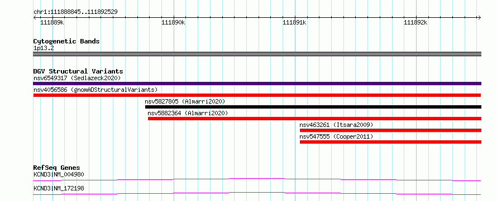This screenshot has height=201, width=497.
Task: Click the nsv6549317 (Sedlazeck2020) label
Action: click(x=77, y=78)
